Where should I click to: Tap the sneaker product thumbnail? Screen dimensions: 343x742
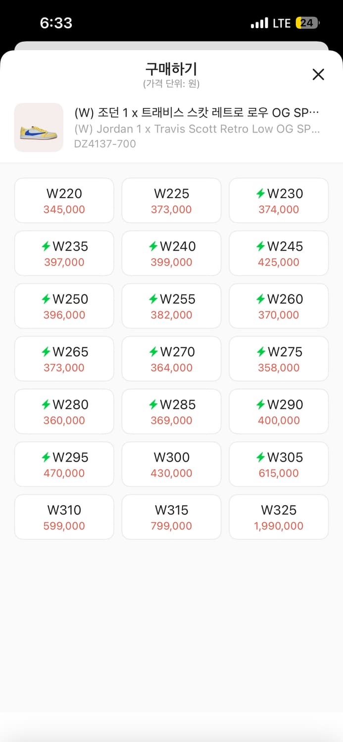point(39,127)
